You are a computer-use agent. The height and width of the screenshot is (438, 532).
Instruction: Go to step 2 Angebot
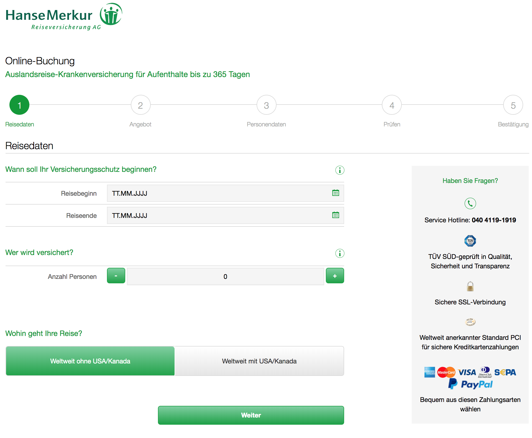[x=140, y=105]
